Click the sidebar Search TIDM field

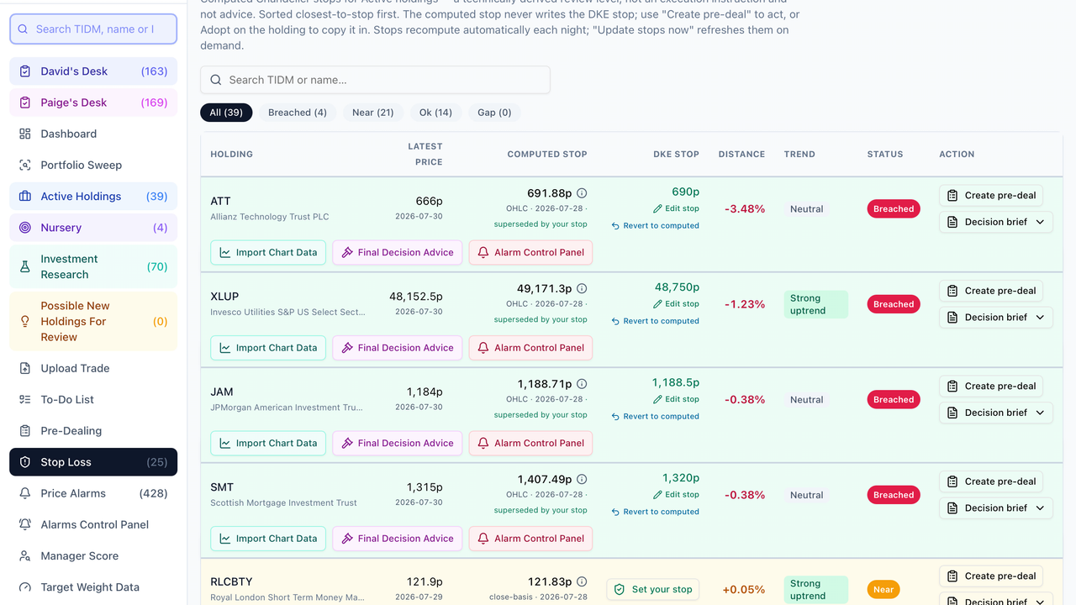[93, 29]
